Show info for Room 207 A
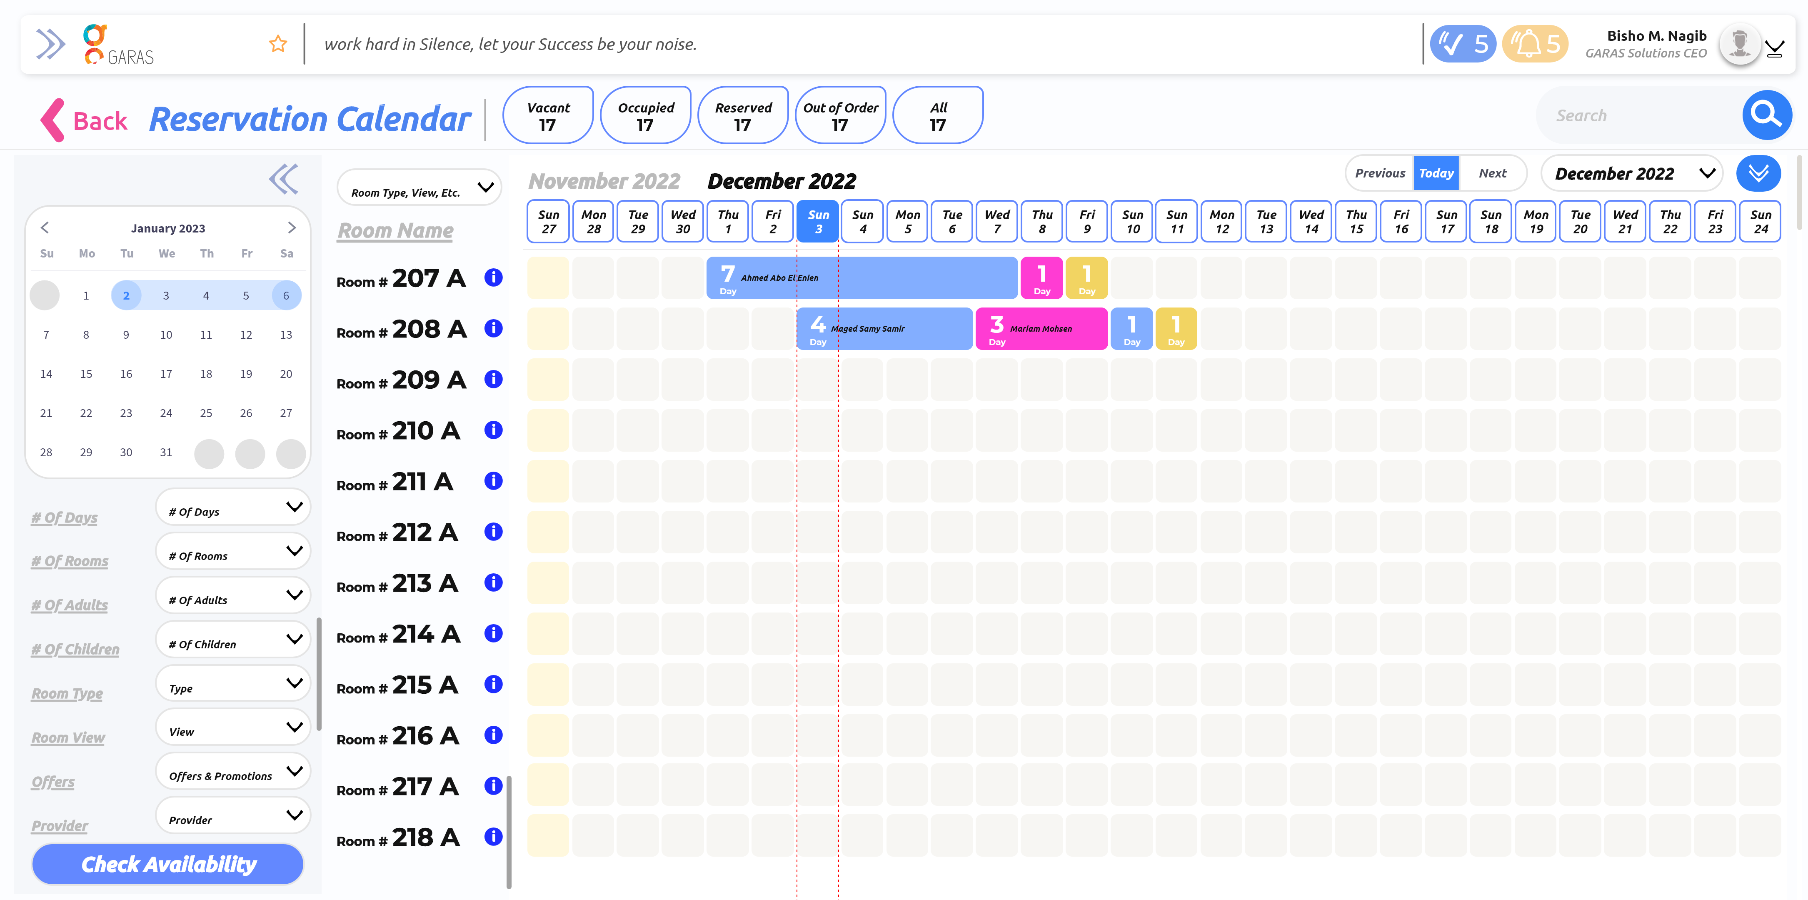 pyautogui.click(x=493, y=277)
